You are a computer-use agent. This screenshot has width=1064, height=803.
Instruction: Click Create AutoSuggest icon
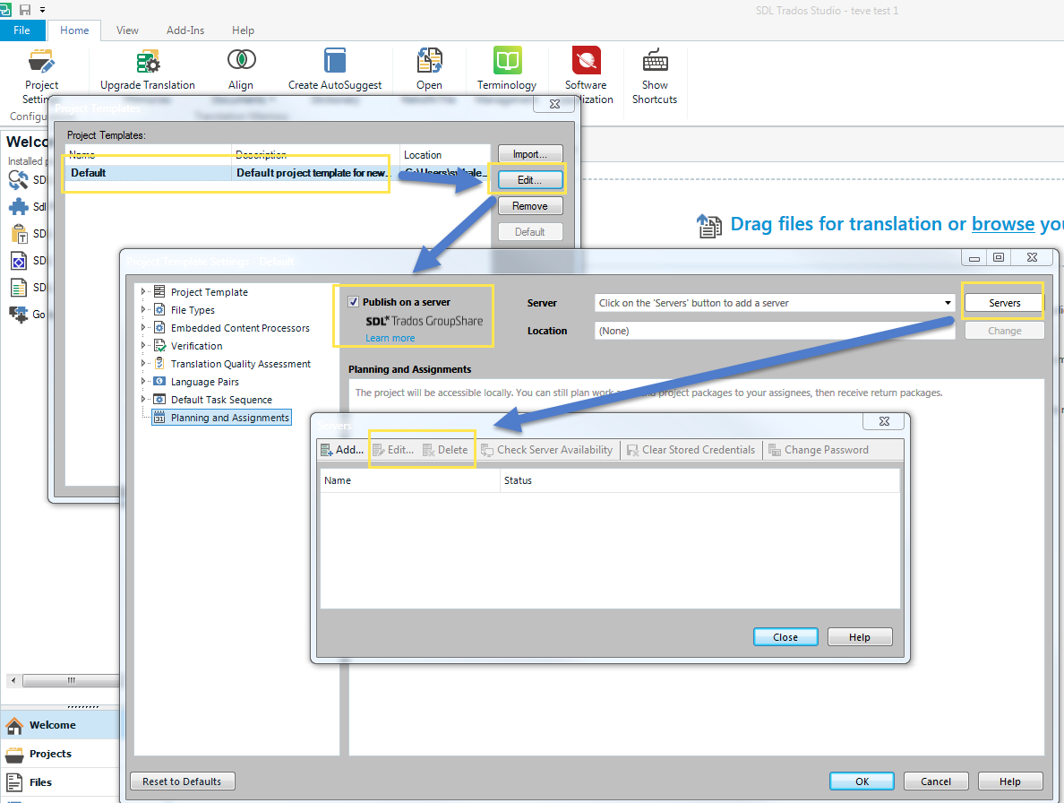coord(335,60)
